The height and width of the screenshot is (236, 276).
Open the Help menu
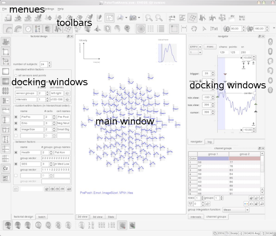pyautogui.click(x=60, y=8)
